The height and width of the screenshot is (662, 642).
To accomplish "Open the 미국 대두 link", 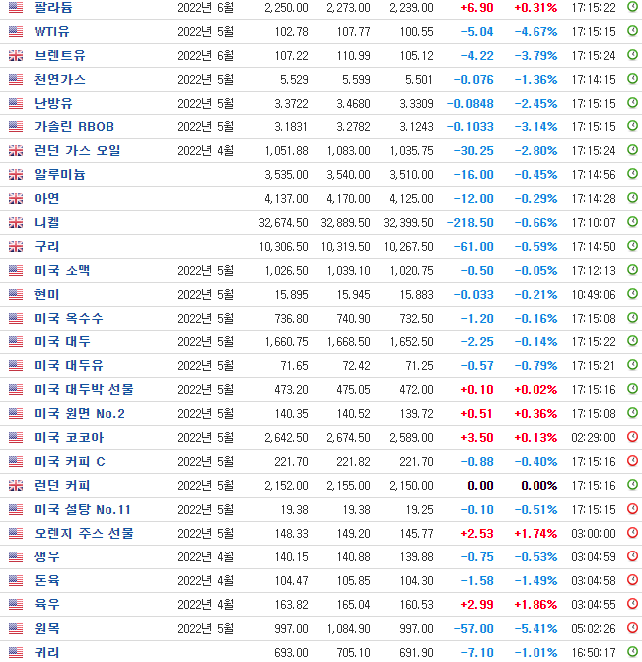I will click(62, 341).
